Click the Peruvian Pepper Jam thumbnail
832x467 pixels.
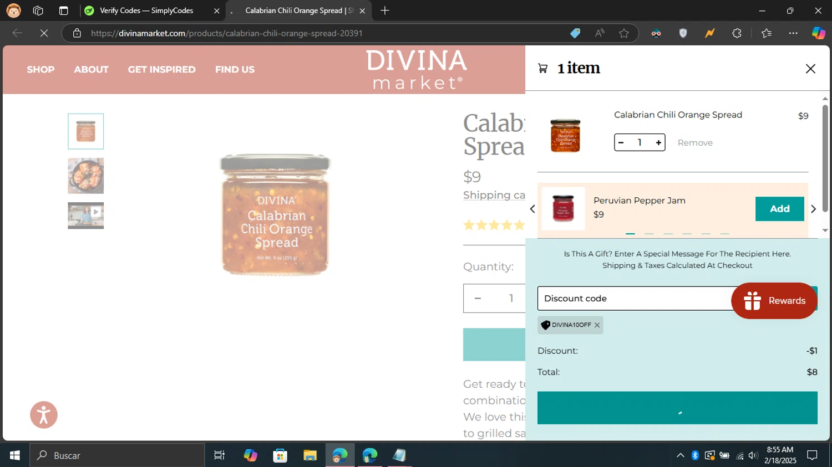tap(563, 208)
